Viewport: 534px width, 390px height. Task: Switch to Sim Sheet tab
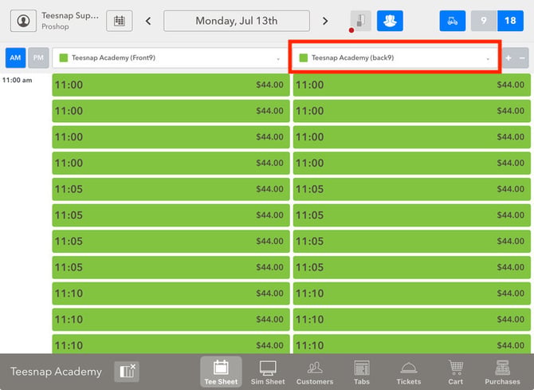tap(268, 372)
